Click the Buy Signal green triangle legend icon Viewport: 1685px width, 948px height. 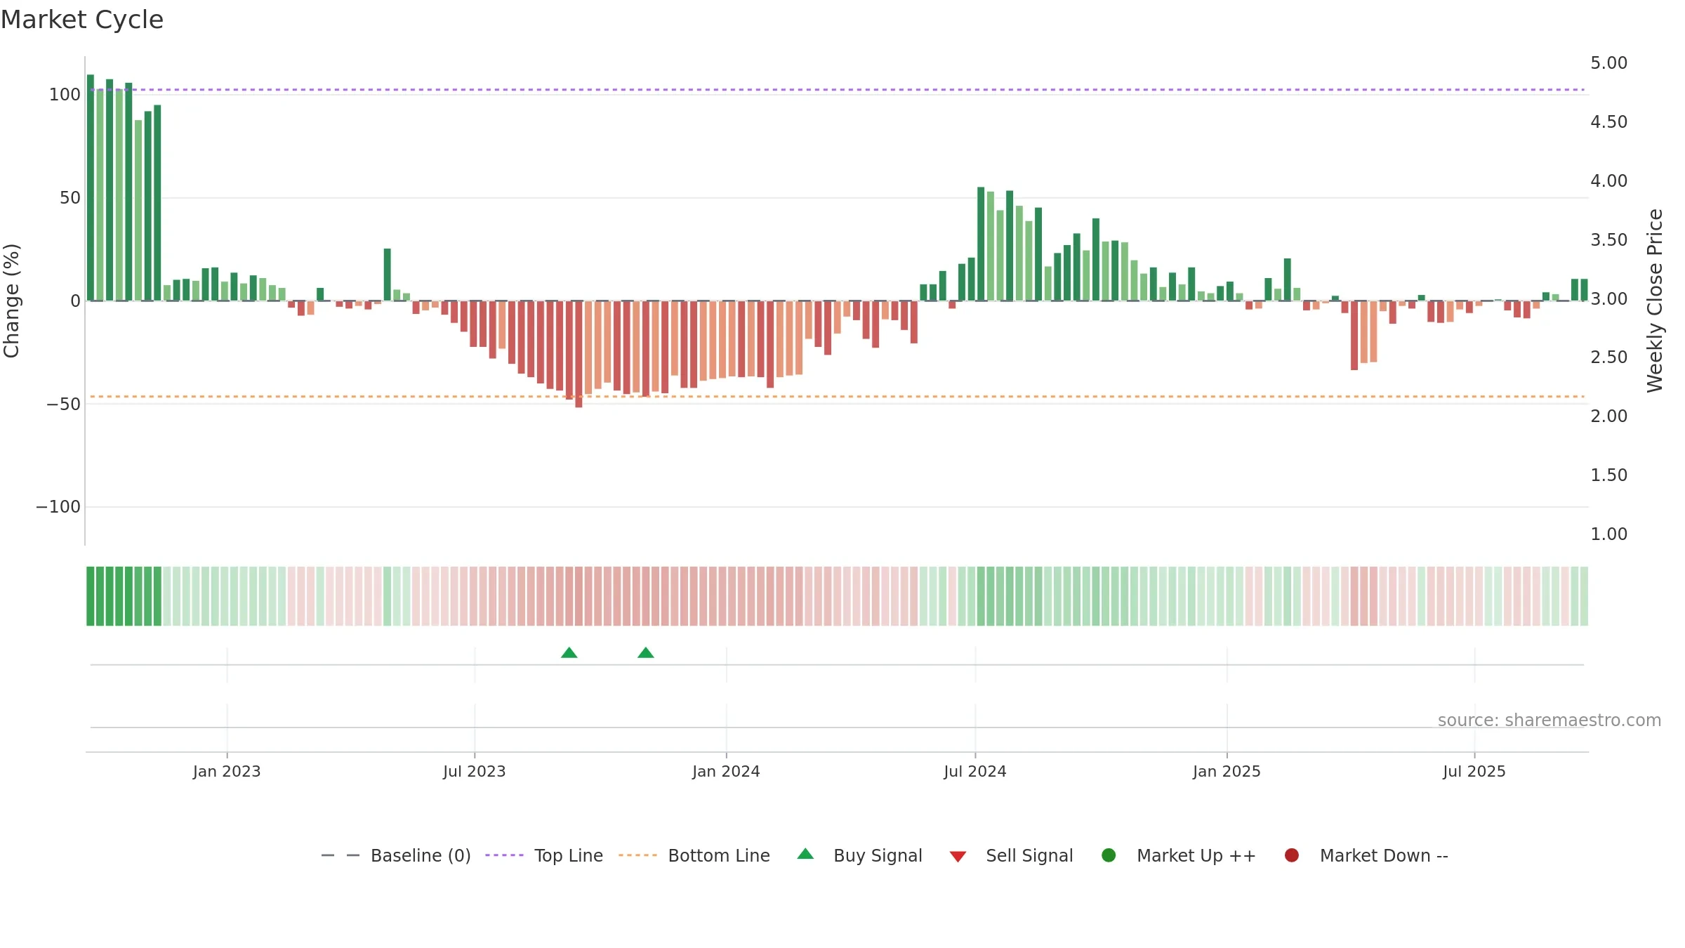click(x=805, y=854)
